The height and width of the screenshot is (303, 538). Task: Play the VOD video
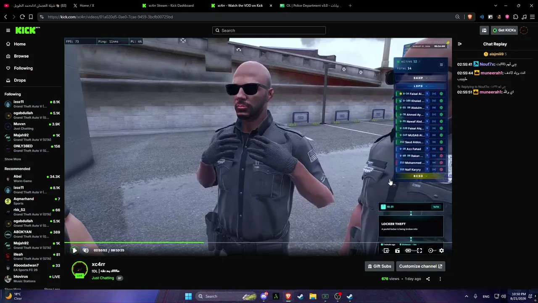[74, 250]
